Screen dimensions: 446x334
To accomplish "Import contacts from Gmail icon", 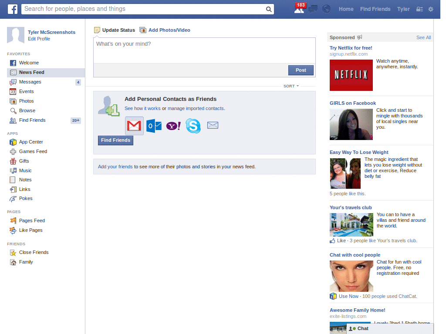I will (x=134, y=126).
